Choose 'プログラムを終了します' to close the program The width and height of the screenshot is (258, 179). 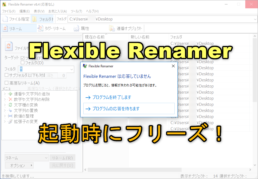[x=112, y=98]
